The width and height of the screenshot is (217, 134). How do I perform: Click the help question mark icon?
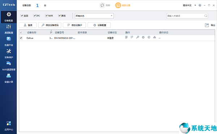[x=200, y=5]
